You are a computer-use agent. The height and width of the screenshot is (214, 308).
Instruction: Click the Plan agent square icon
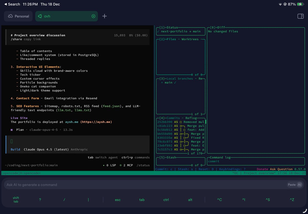[x=12, y=130]
